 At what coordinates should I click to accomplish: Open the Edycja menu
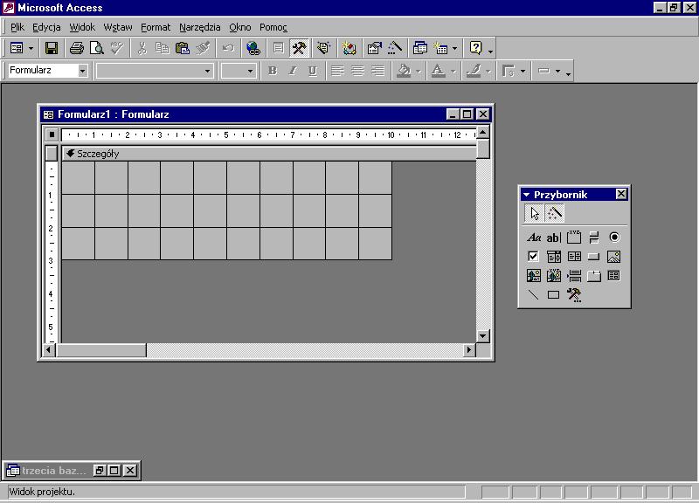click(46, 27)
